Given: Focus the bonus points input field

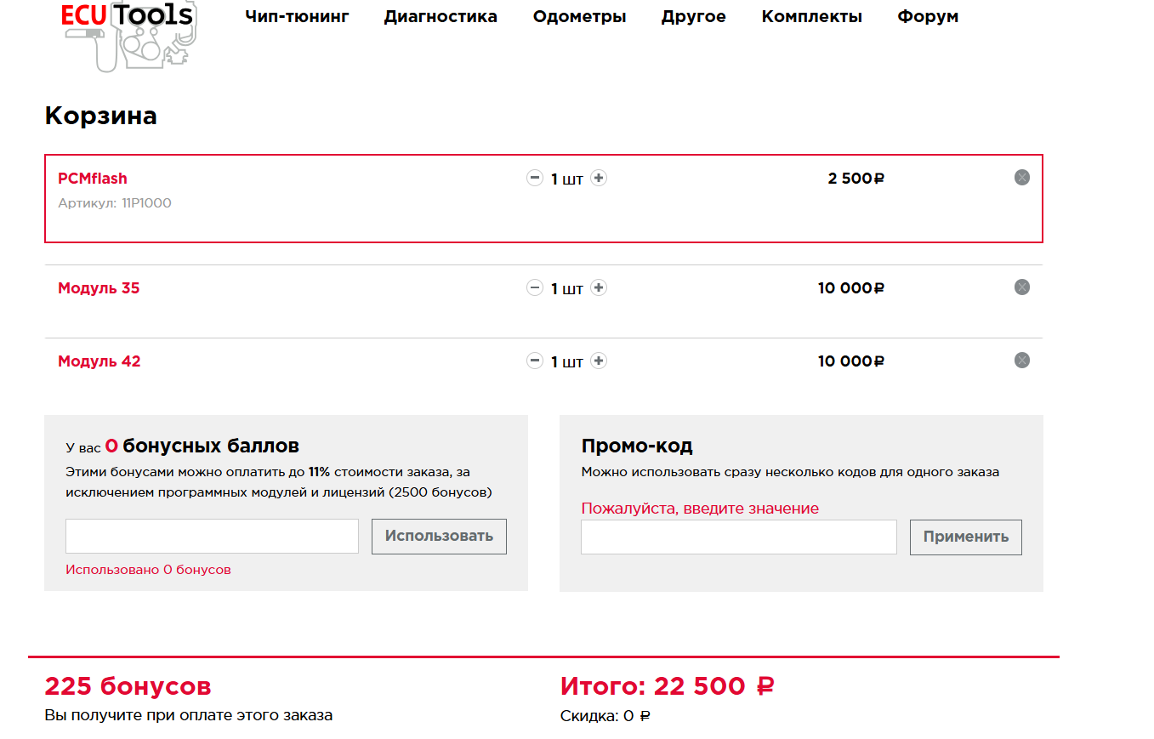Looking at the screenshot, I should tap(212, 536).
